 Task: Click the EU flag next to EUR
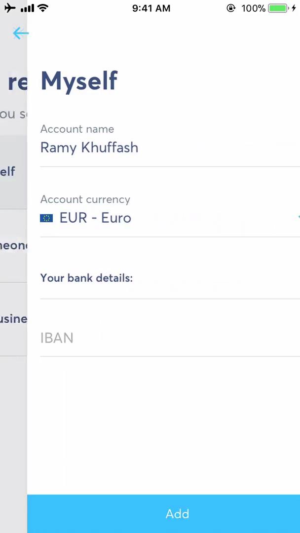pos(46,218)
